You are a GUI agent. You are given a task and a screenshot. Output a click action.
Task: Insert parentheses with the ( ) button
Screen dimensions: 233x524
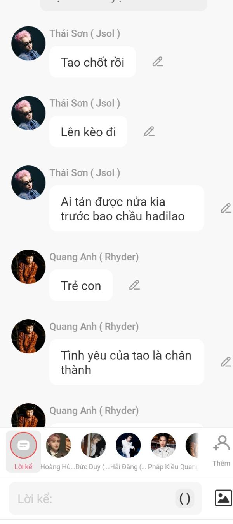[x=185, y=498]
